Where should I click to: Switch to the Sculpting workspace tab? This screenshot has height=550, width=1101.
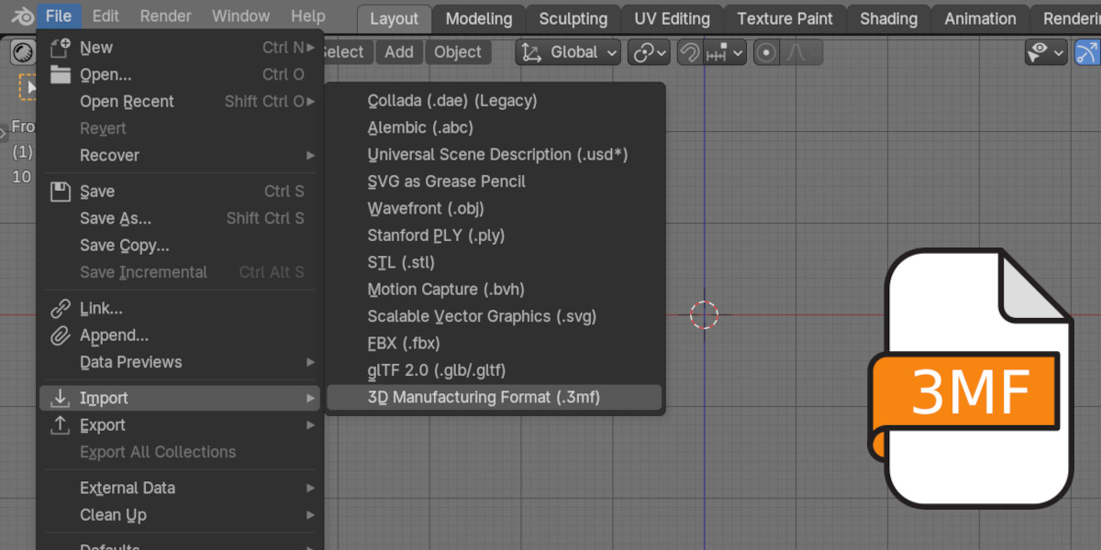[573, 18]
